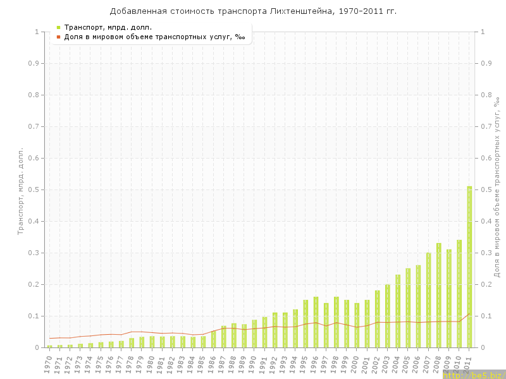Select the tallest bar for 2011

click(x=469, y=267)
